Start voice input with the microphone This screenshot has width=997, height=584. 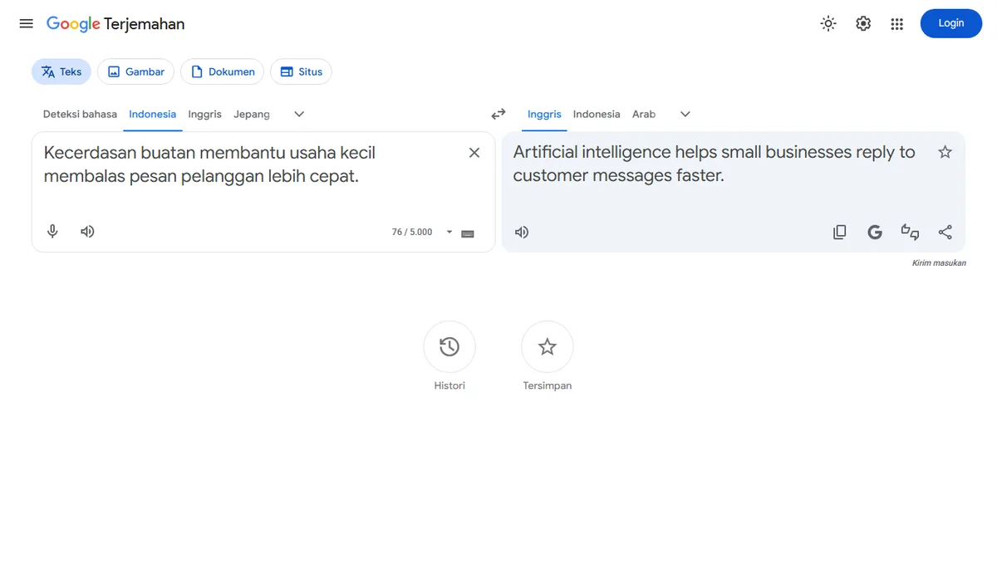tap(52, 232)
